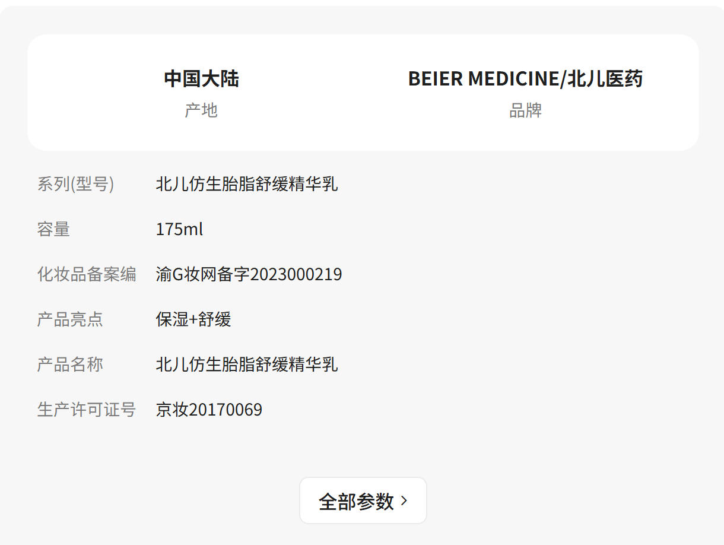Select the 品牌 caption under the brand
The width and height of the screenshot is (724, 545).
pyautogui.click(x=525, y=110)
